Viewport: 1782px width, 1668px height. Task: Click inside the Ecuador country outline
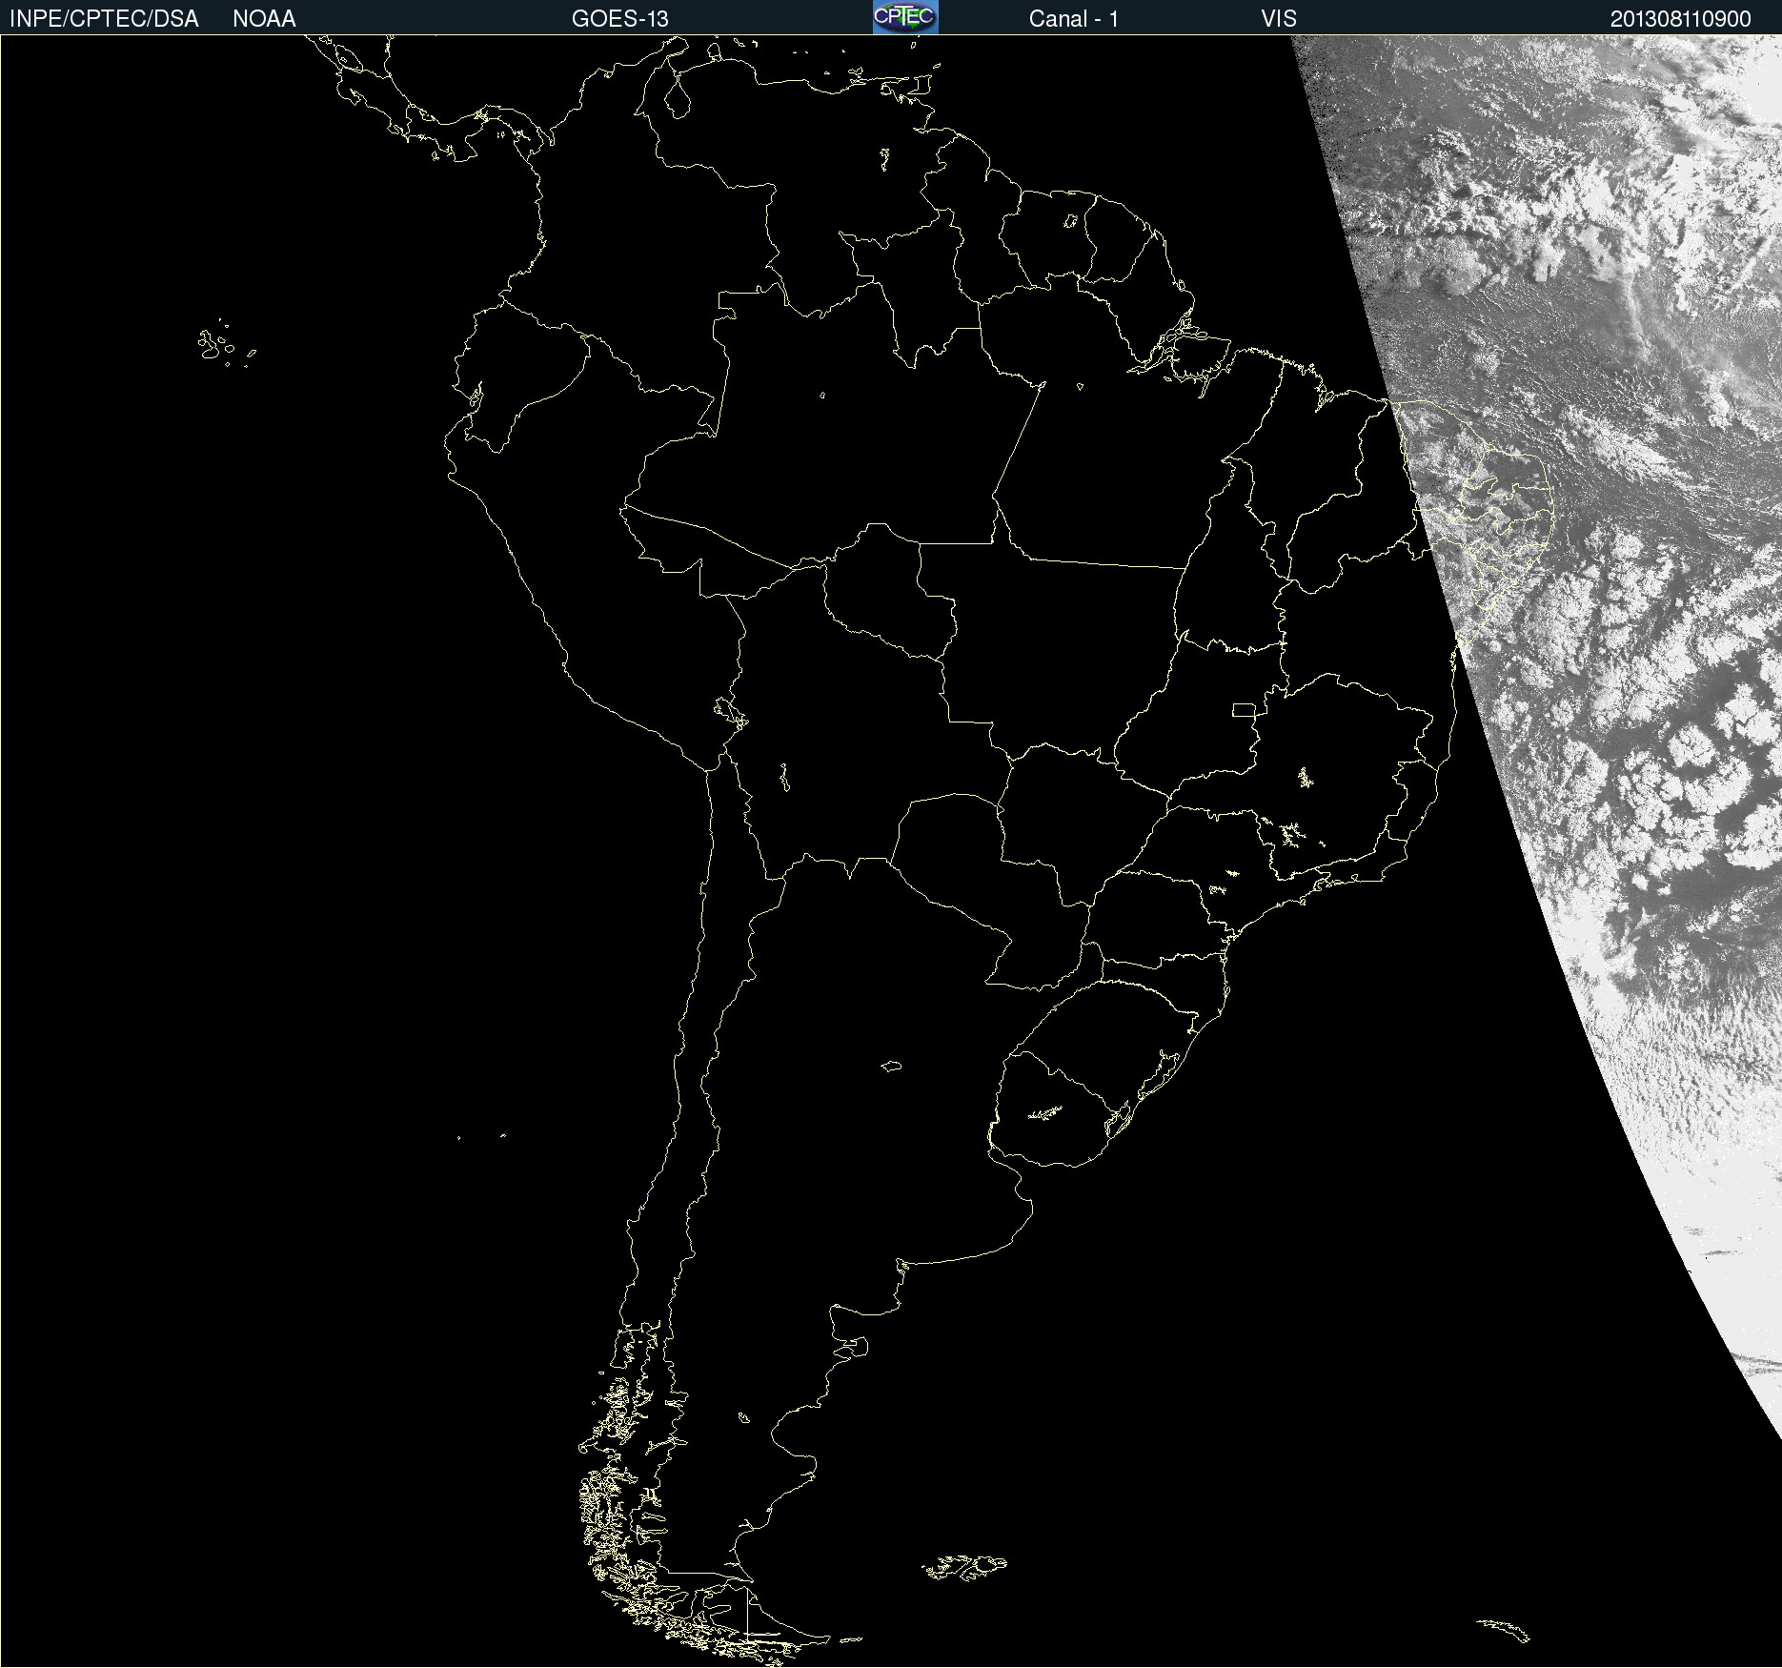(x=515, y=372)
